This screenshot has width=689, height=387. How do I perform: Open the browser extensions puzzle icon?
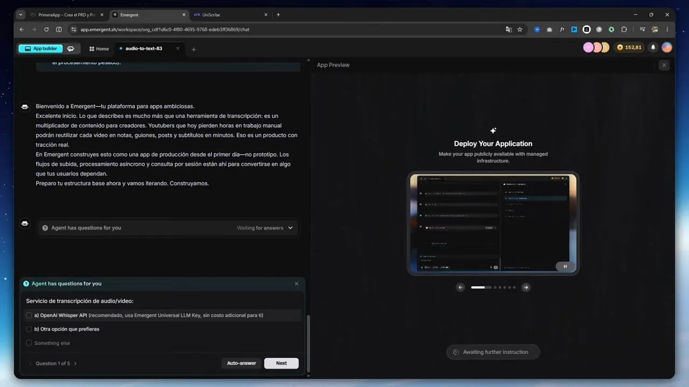(624, 30)
